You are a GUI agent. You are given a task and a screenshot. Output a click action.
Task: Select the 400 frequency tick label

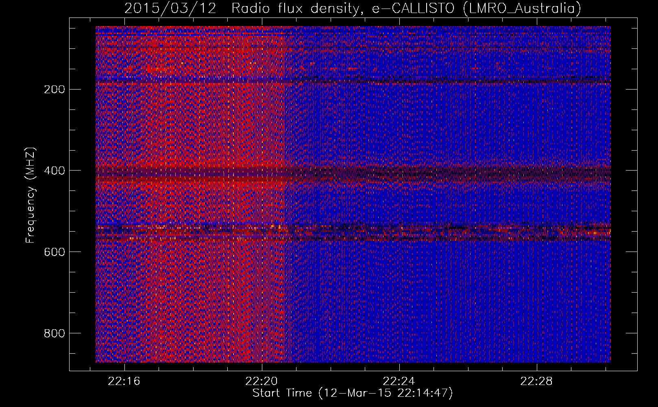[54, 171]
